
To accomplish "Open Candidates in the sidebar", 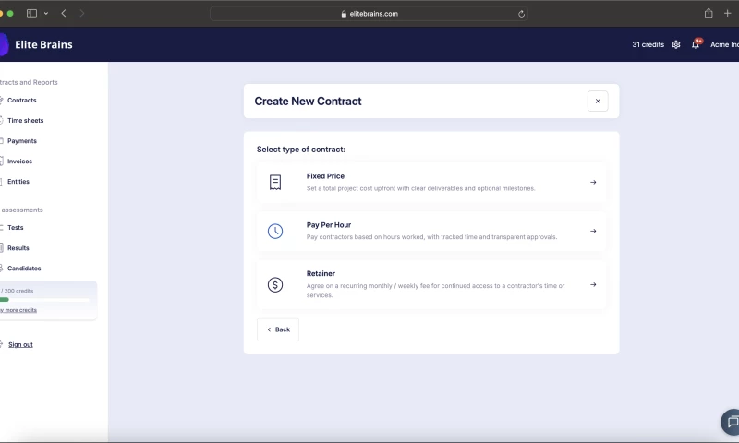I will click(x=24, y=269).
